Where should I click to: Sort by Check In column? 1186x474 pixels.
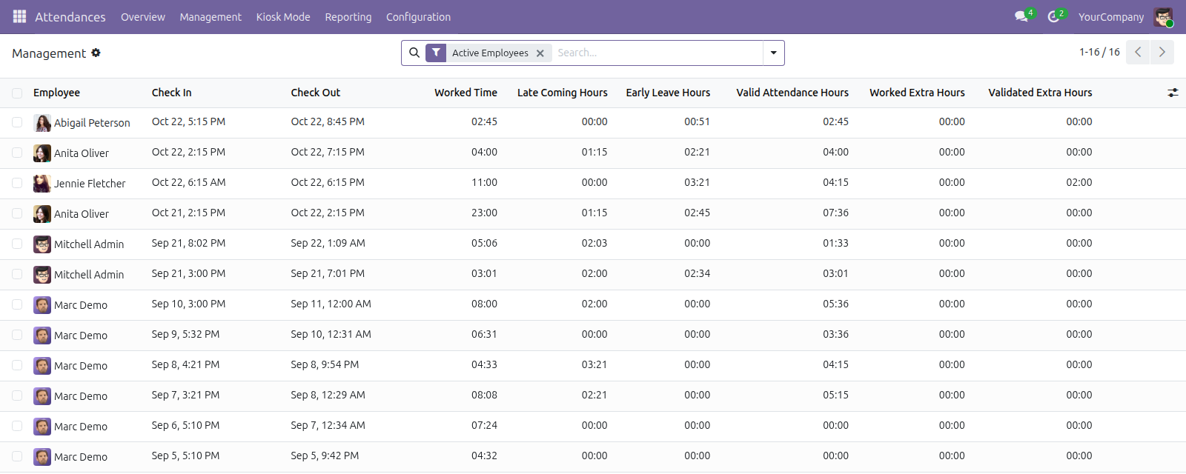pos(171,93)
